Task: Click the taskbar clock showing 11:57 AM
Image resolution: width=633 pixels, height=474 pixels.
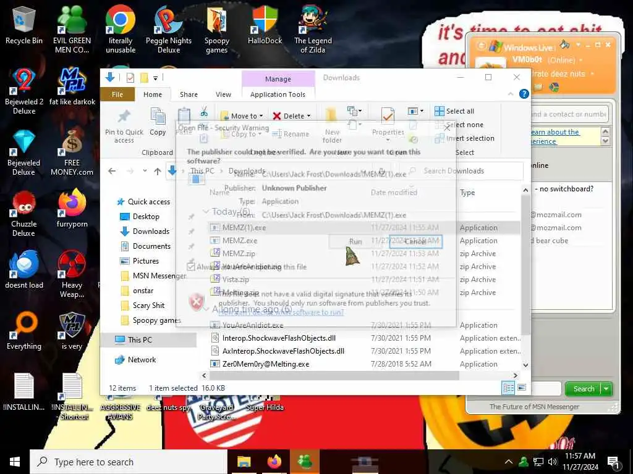Action: point(580,462)
